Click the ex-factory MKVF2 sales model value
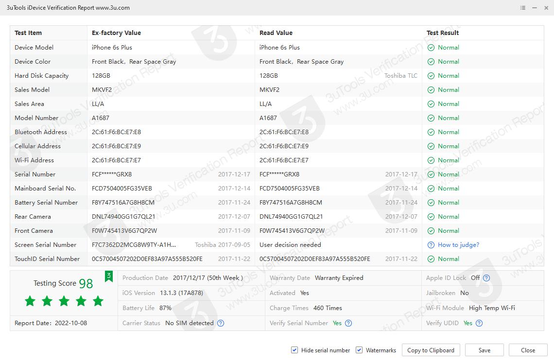Screen dimensions: 554x364 (102, 90)
